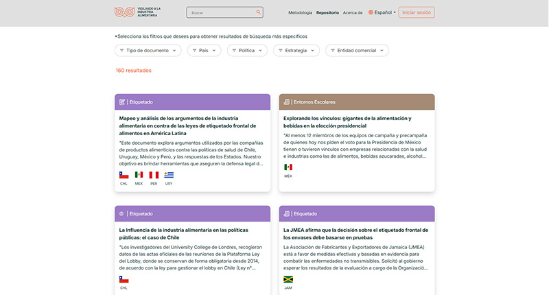This screenshot has width=549, height=295.
Task: Click into the Buscar search field
Action: (221, 12)
